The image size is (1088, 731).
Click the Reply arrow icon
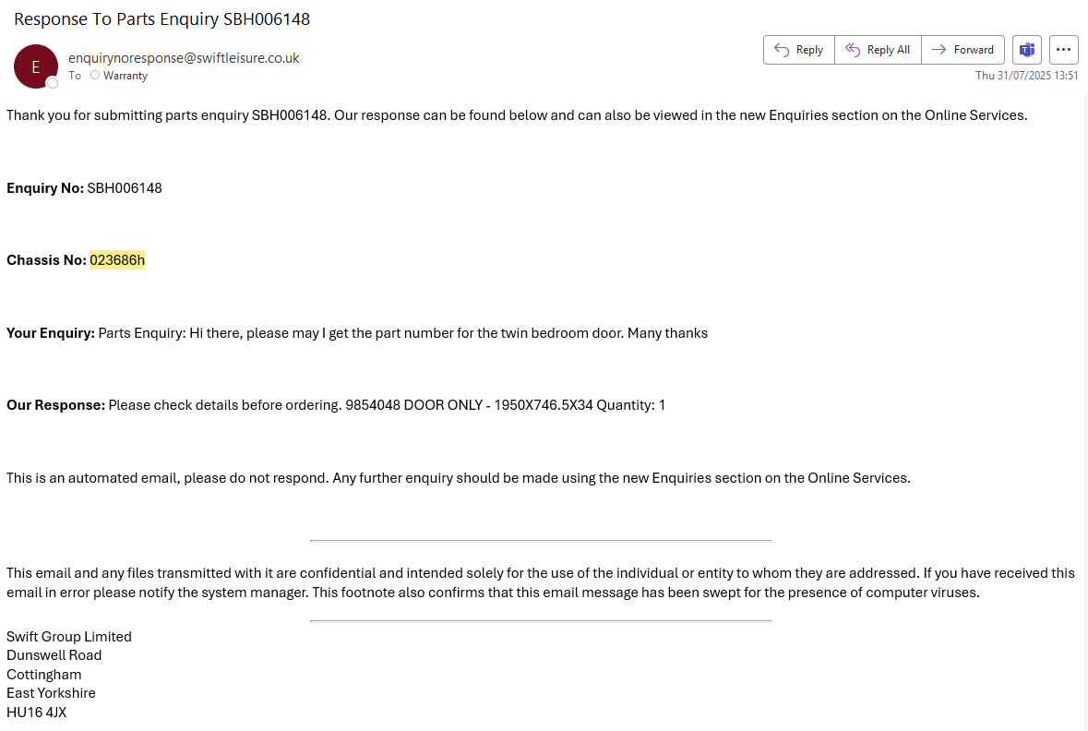(x=782, y=50)
